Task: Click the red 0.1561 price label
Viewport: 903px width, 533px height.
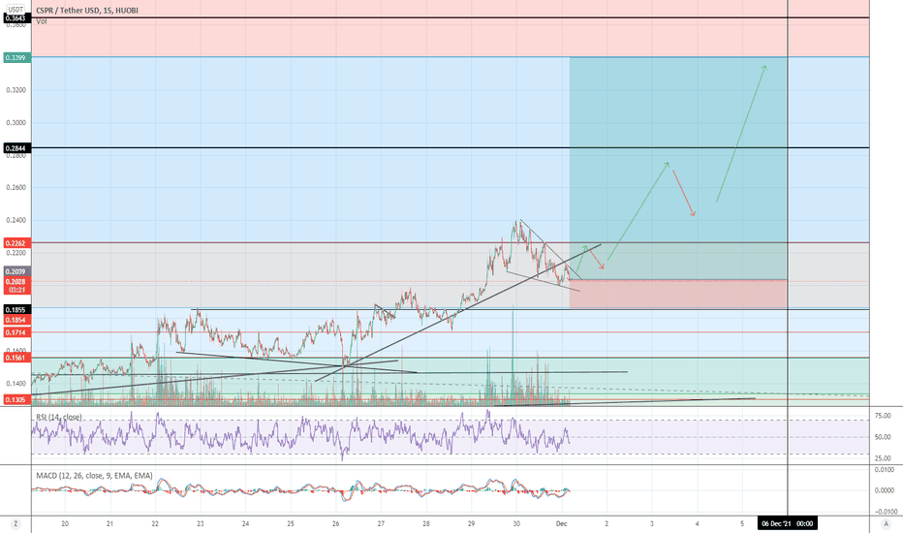Action: point(16,358)
